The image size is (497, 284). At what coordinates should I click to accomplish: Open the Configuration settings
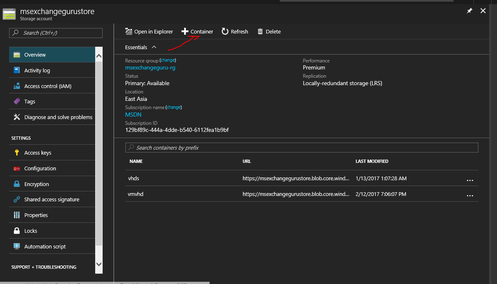[x=52, y=168]
